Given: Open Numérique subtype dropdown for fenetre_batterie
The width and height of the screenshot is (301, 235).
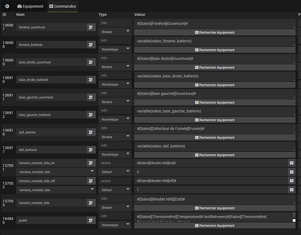Looking at the screenshot, I should 115,49.
